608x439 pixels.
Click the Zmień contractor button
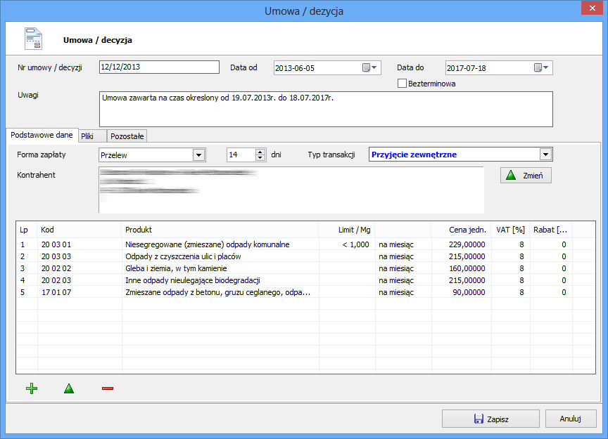[526, 175]
